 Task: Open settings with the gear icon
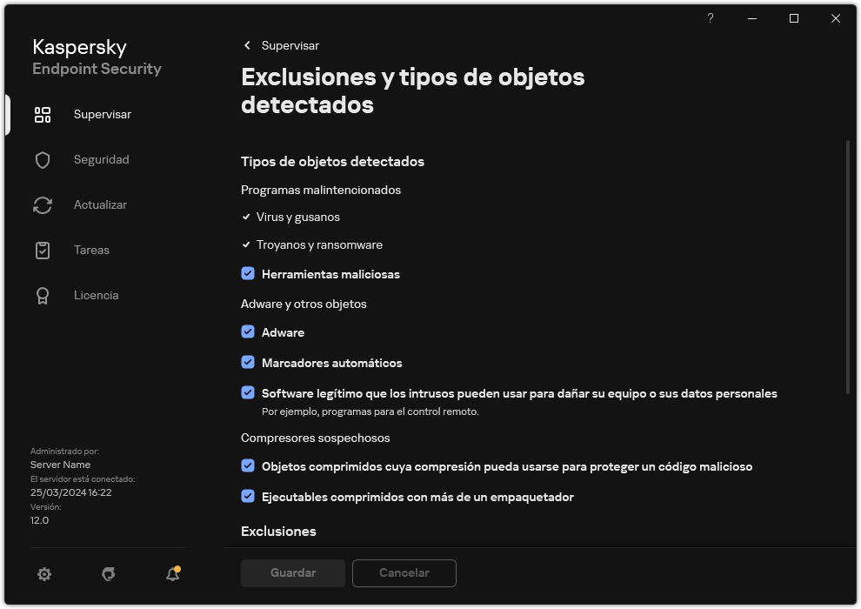click(44, 574)
